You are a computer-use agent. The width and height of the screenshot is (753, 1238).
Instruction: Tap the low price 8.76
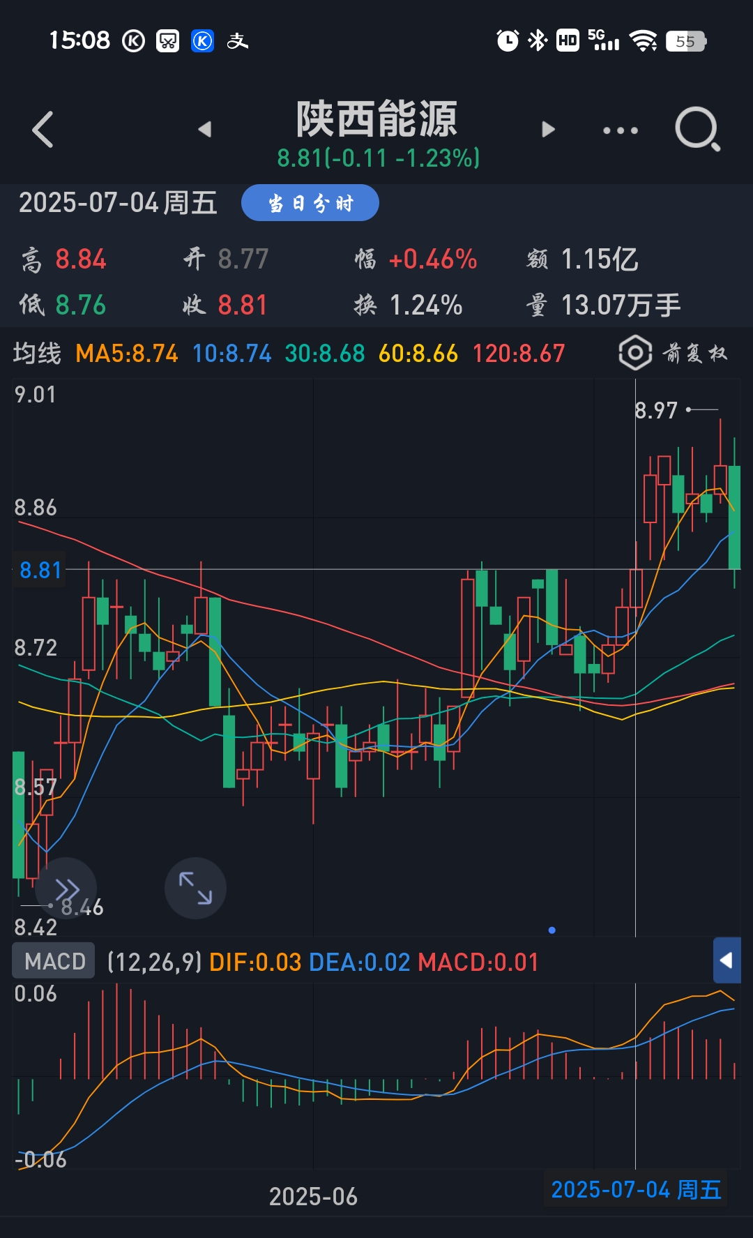81,305
